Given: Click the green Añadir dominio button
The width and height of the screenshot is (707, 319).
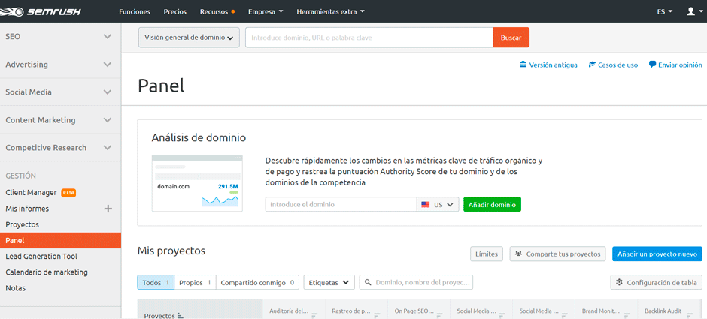Looking at the screenshot, I should [492, 204].
